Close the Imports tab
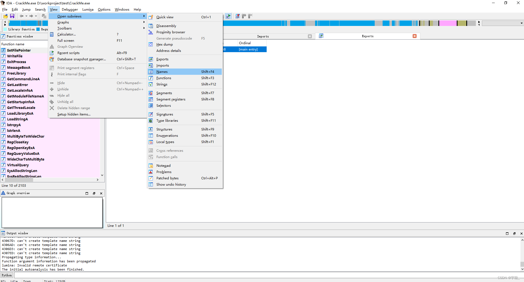The image size is (524, 282). (310, 36)
